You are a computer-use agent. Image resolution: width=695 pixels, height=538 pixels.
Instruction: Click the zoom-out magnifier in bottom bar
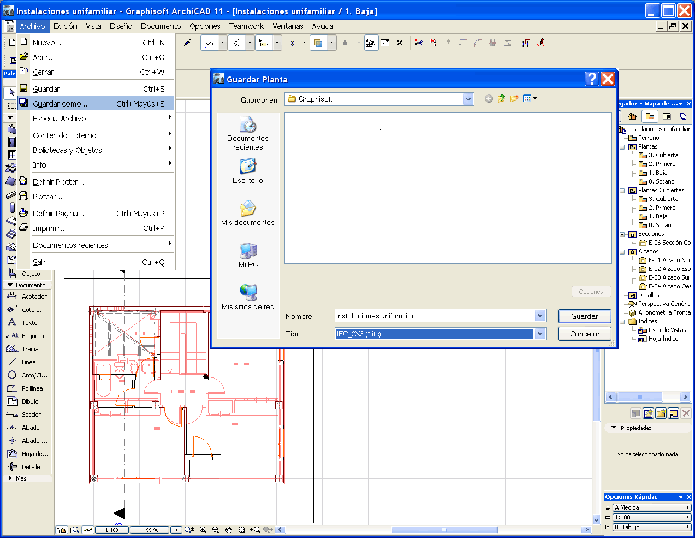(x=216, y=530)
